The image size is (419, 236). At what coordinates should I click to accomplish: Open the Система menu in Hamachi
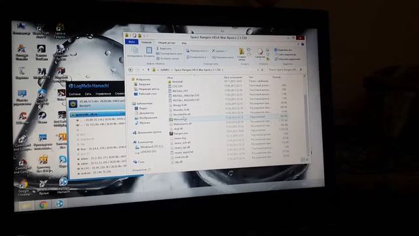tap(75, 94)
